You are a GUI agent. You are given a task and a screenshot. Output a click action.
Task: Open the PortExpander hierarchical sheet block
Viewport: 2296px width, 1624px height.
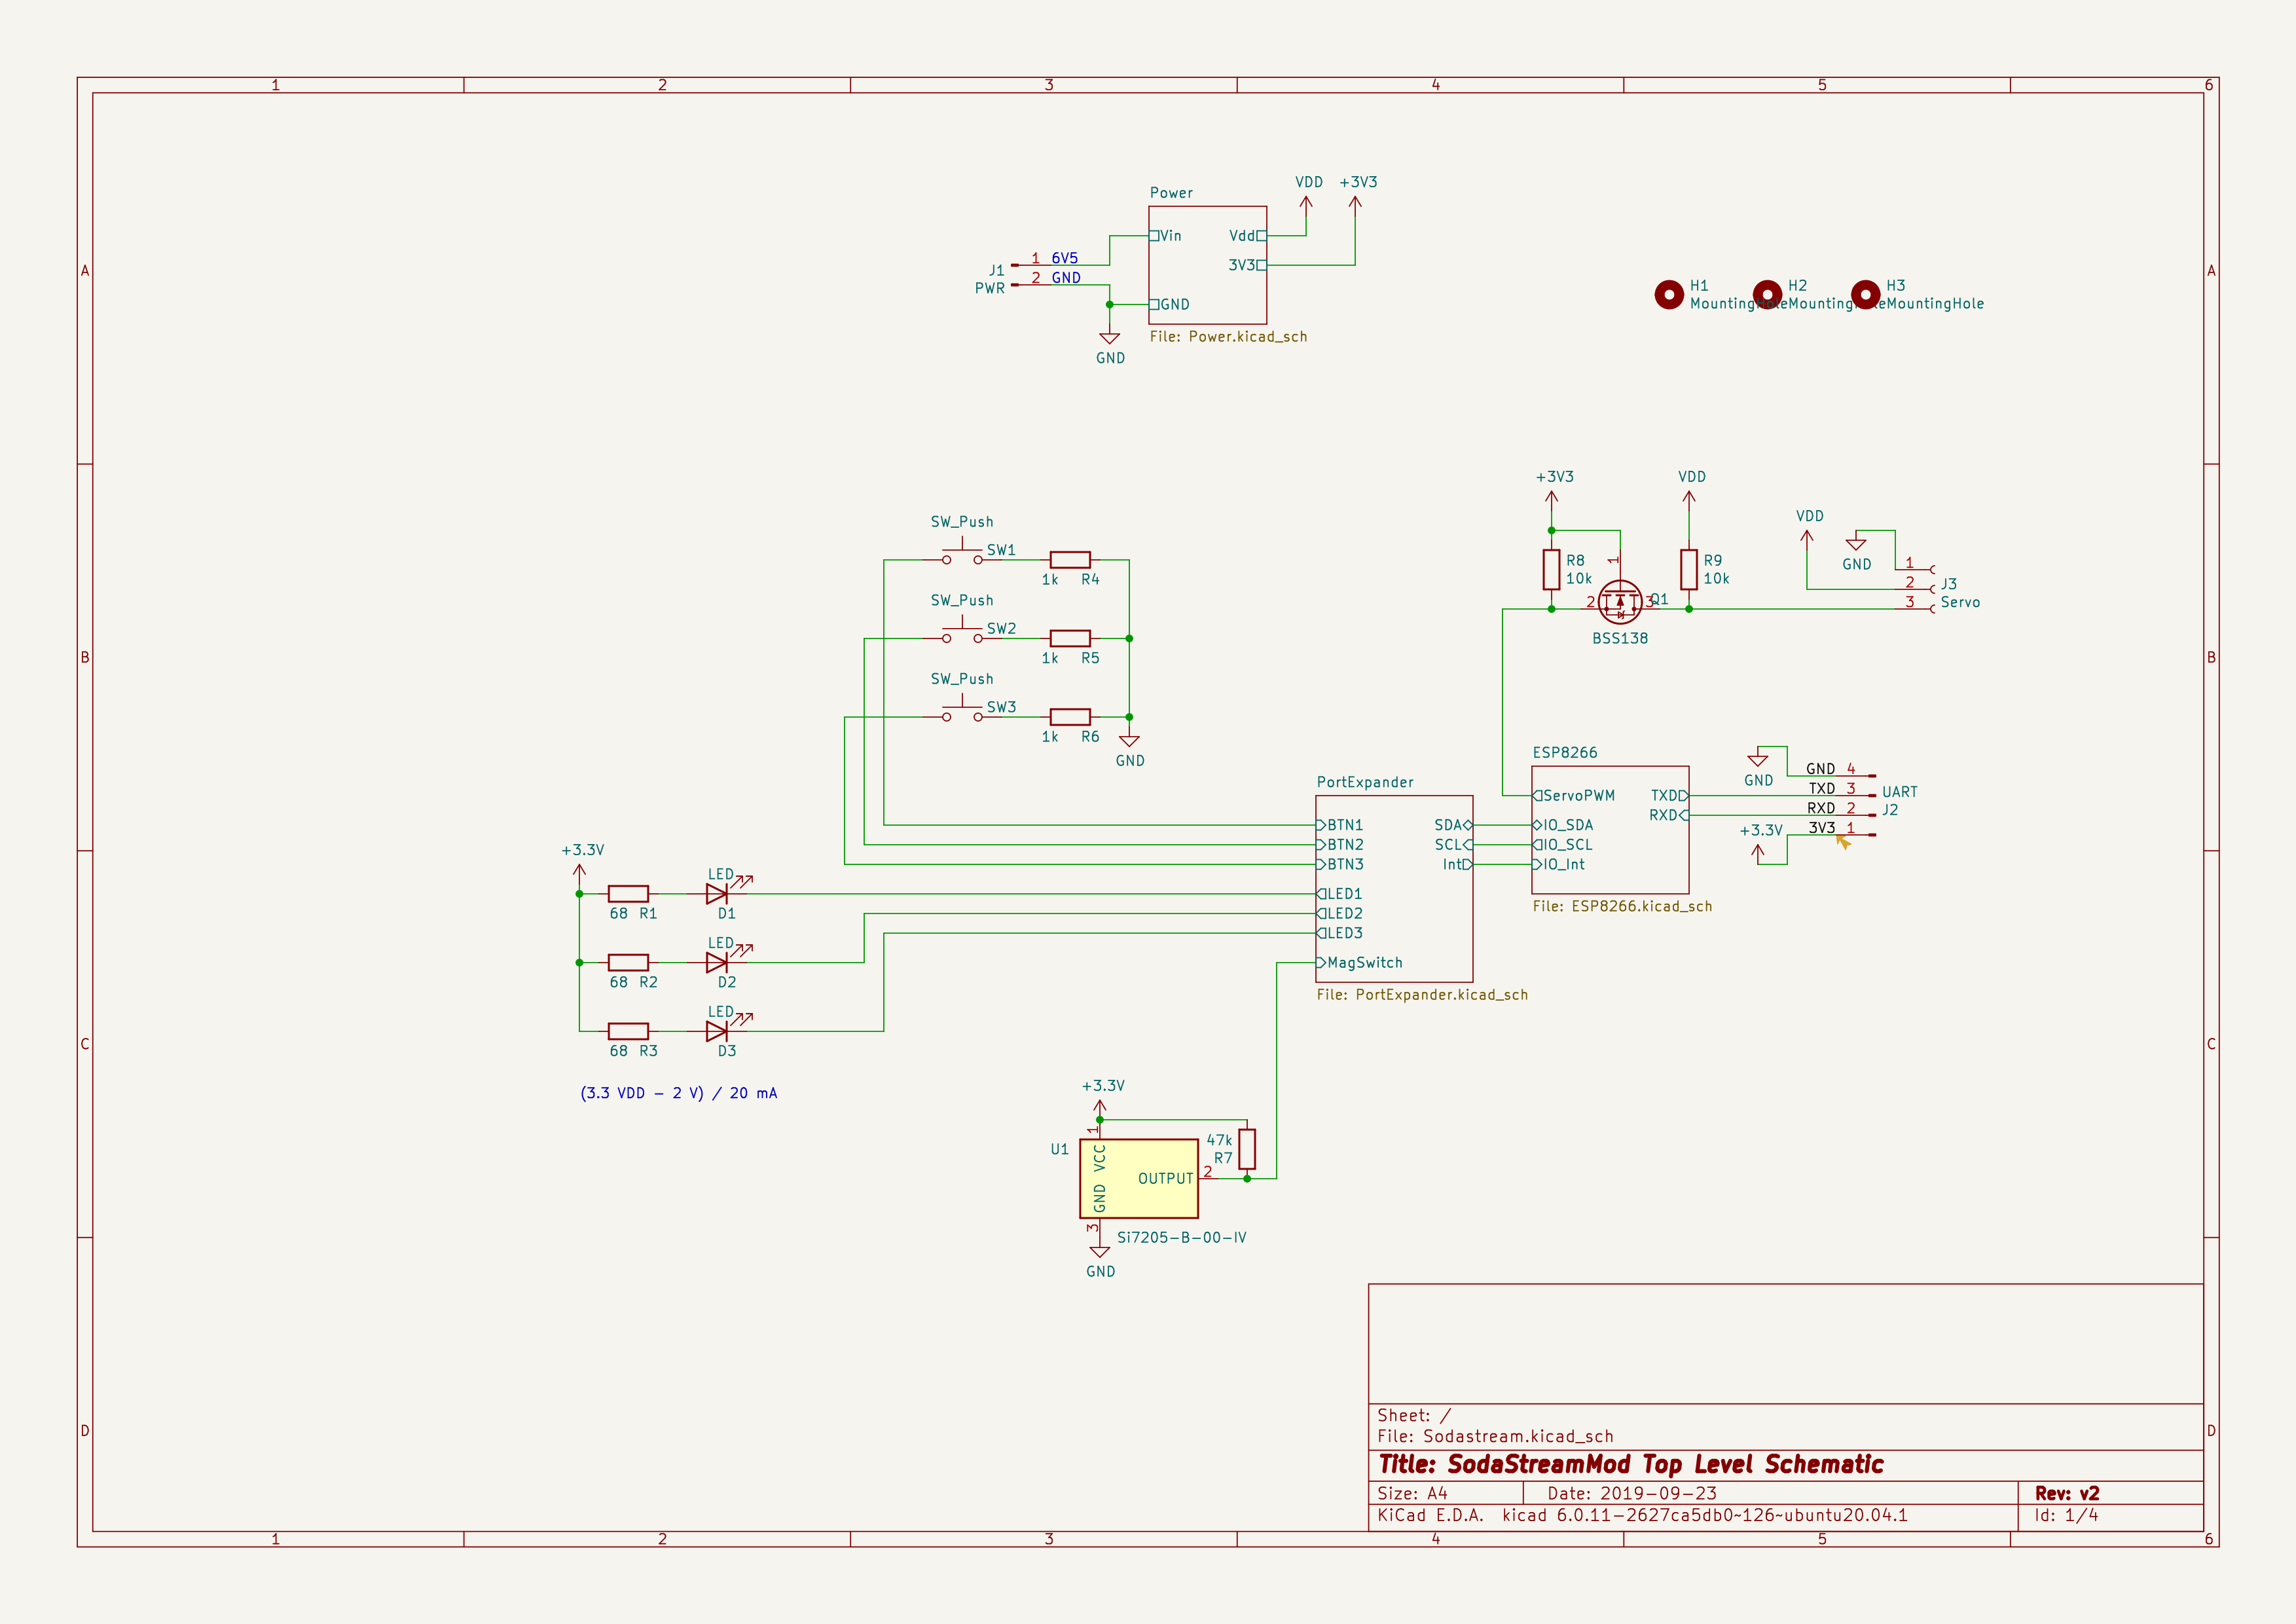(x=1394, y=889)
